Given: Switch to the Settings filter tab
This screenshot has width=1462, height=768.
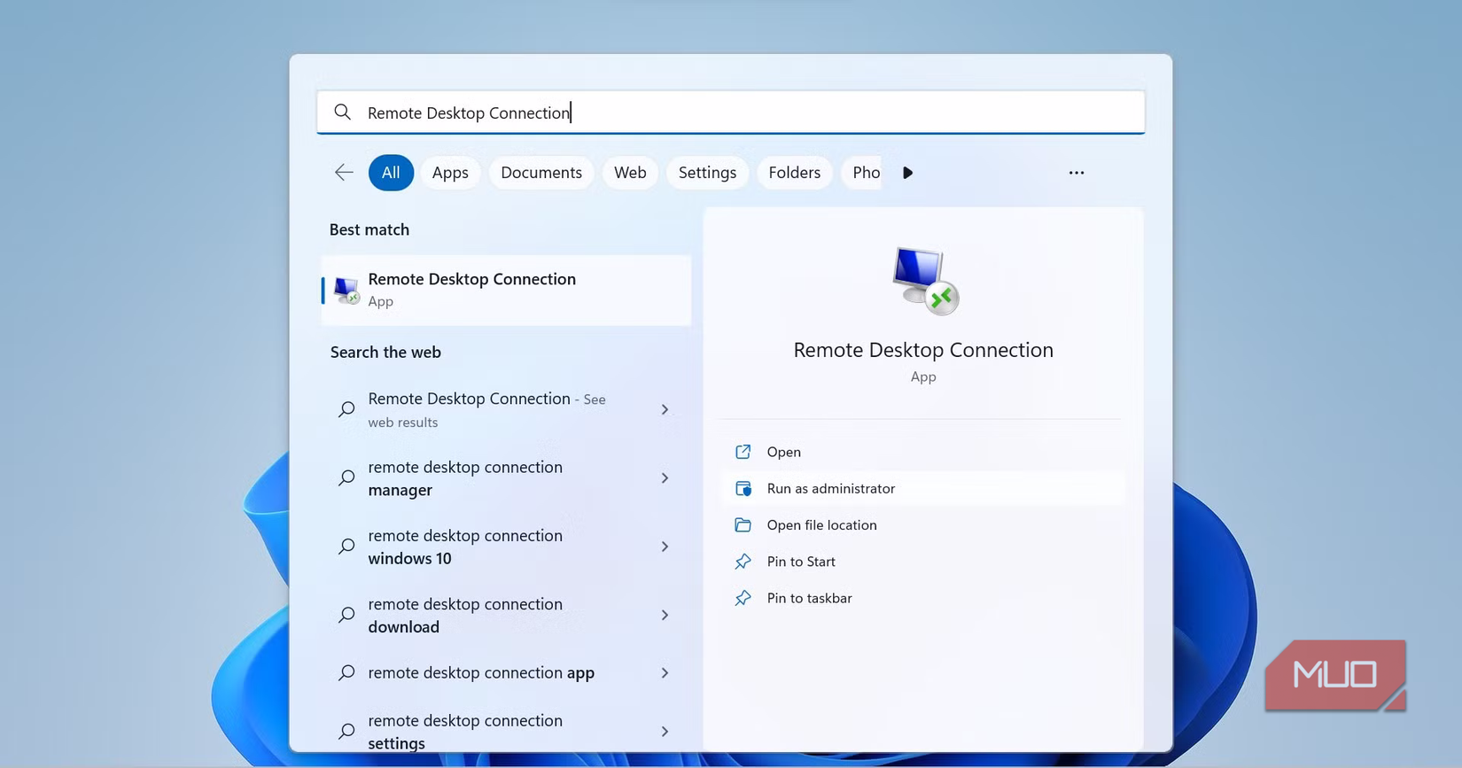Looking at the screenshot, I should coord(707,173).
